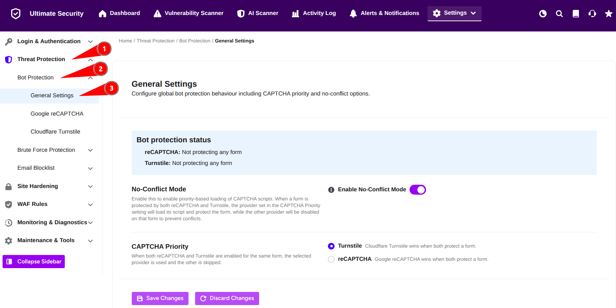Image resolution: width=616 pixels, height=308 pixels.
Task: Click the info icon beside Enable No-Conflict Mode
Action: click(331, 190)
